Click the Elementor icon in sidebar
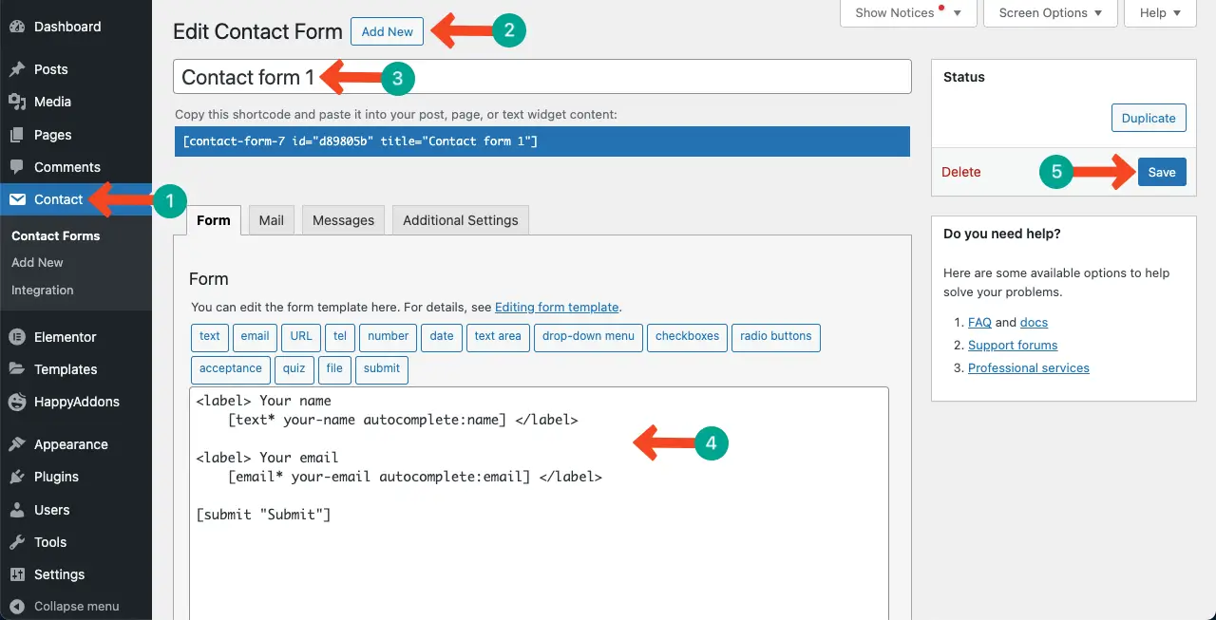The image size is (1216, 620). (17, 337)
